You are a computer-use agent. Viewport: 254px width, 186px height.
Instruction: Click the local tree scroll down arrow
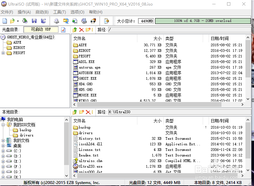66,176
